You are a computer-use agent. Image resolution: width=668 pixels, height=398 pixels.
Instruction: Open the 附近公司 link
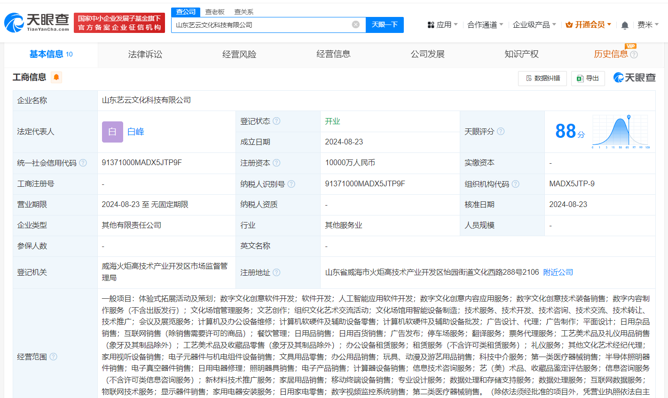coord(558,272)
